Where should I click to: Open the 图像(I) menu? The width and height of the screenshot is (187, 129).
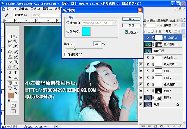click(35, 9)
